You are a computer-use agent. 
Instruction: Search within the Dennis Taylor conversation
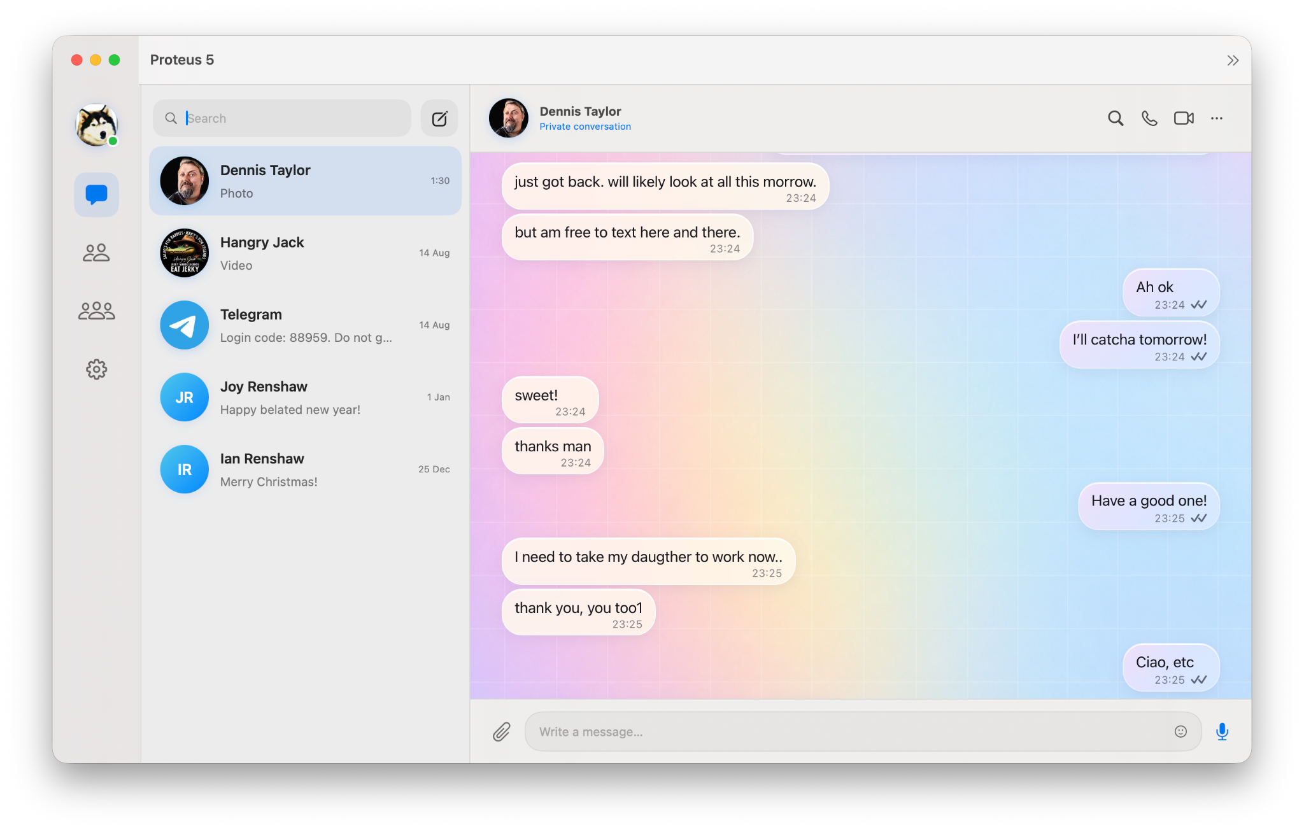coord(1115,118)
